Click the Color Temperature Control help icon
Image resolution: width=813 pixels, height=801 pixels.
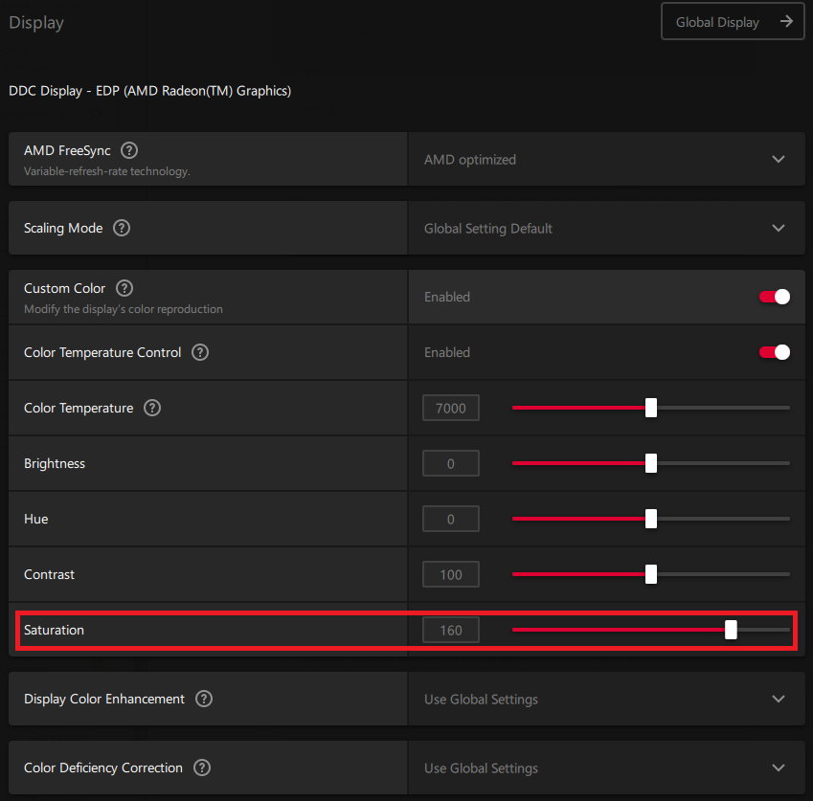(200, 352)
